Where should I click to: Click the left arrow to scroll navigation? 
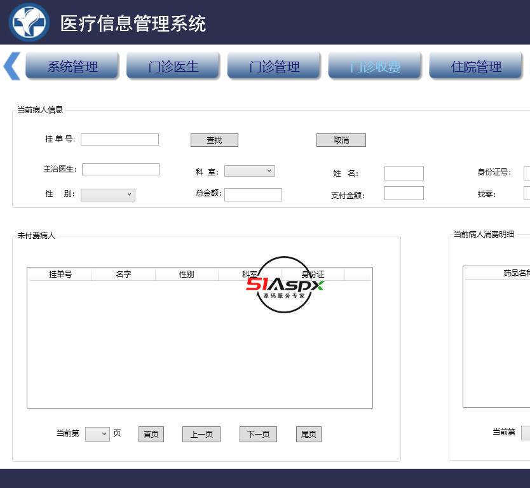pyautogui.click(x=12, y=66)
